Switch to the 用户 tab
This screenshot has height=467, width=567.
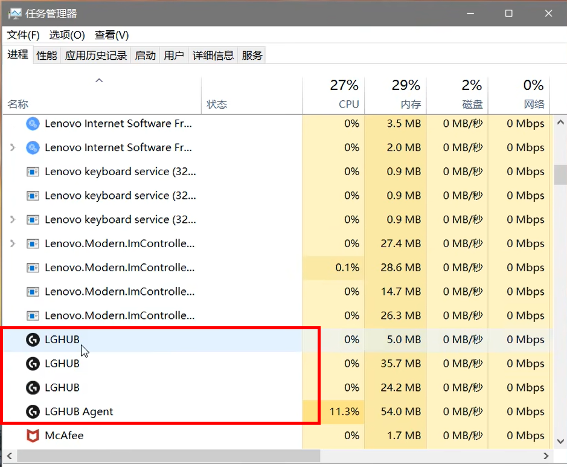point(173,56)
